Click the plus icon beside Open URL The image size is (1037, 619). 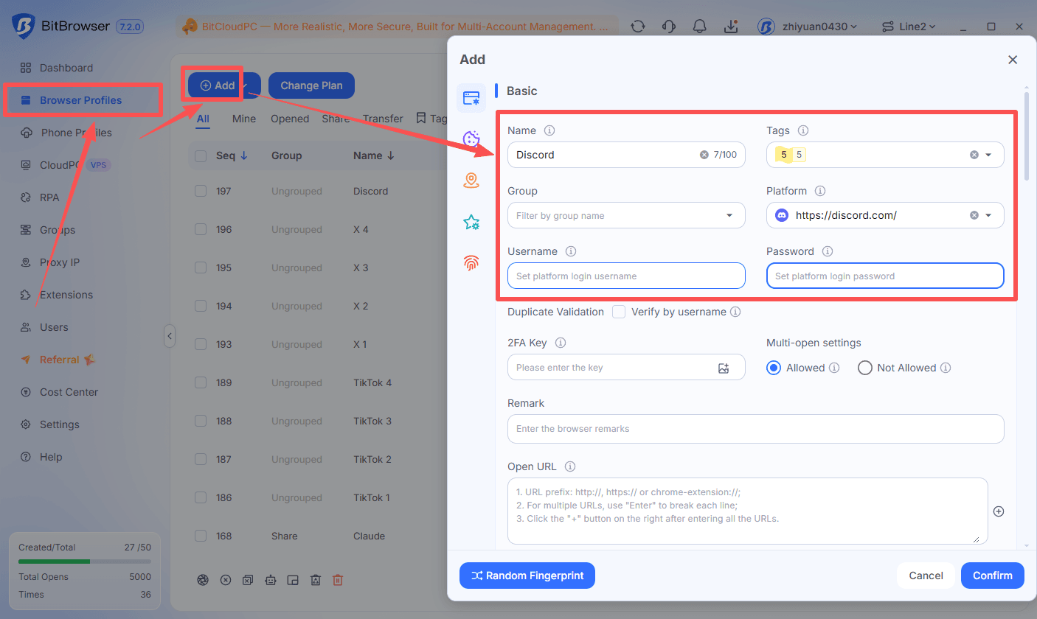point(999,511)
